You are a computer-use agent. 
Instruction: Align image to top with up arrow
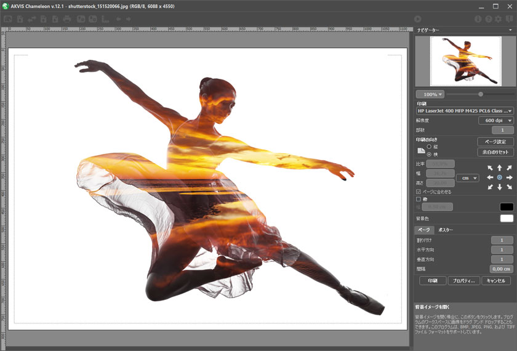click(x=500, y=168)
